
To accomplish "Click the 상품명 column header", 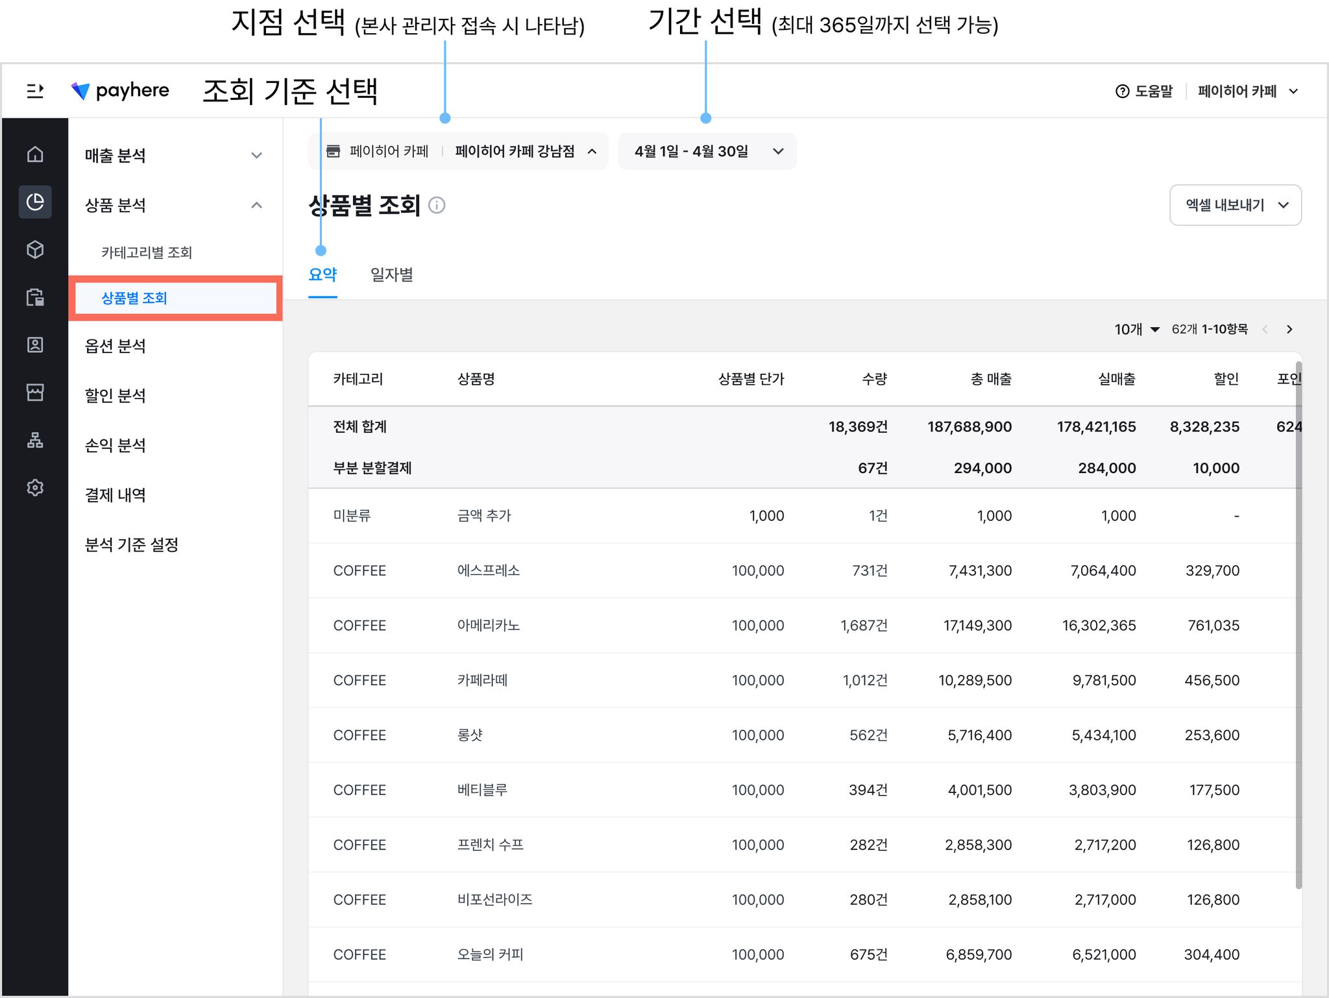I will 476,379.
